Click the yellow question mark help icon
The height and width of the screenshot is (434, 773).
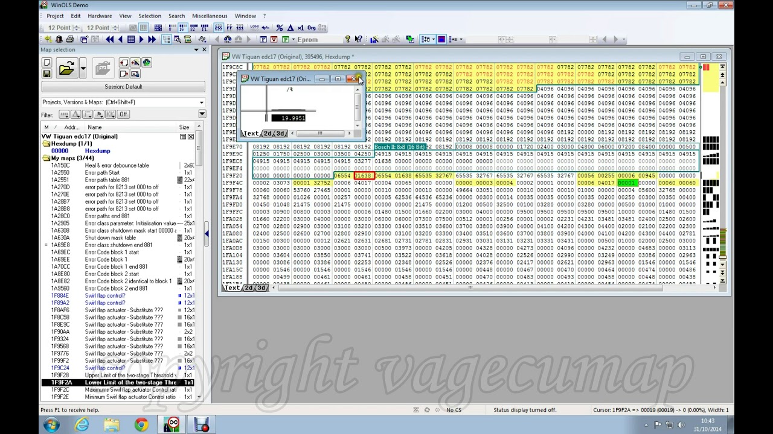347,39
